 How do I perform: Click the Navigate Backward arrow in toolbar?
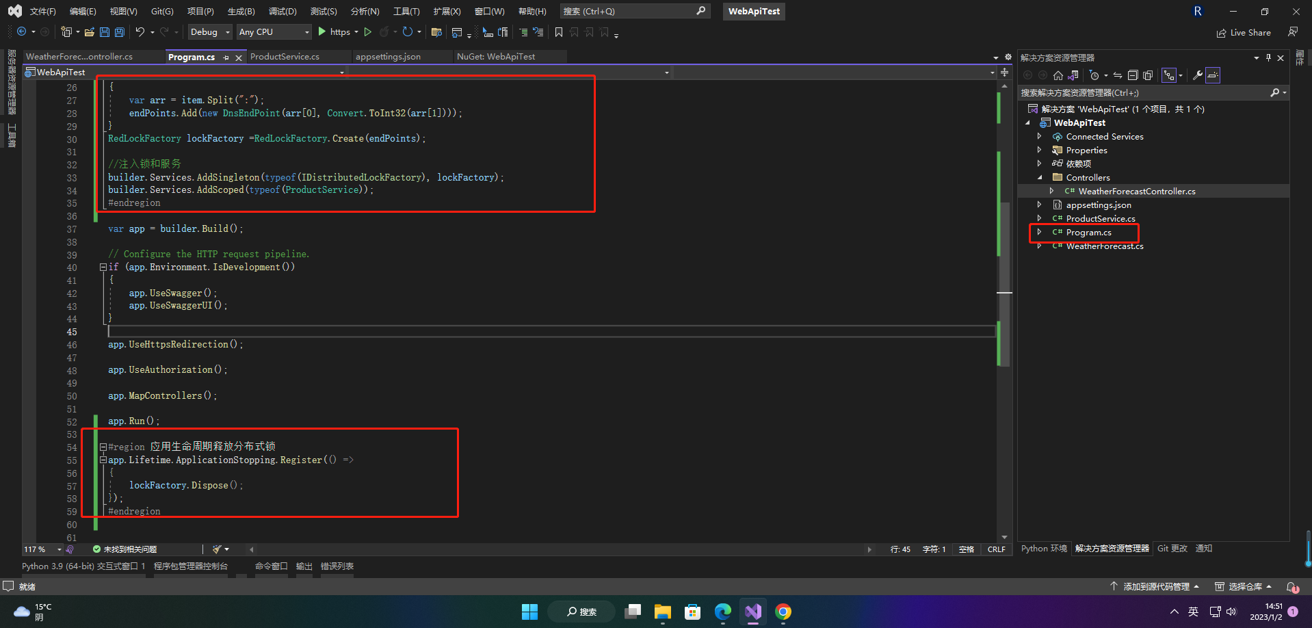coord(22,32)
